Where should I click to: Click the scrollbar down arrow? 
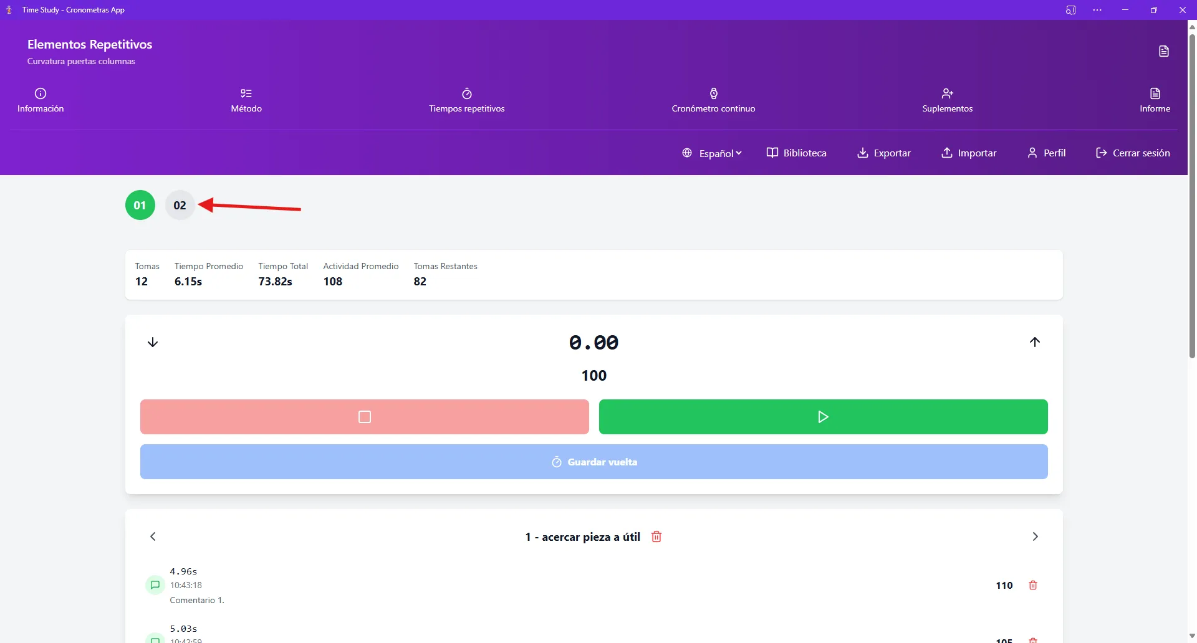click(x=1192, y=636)
